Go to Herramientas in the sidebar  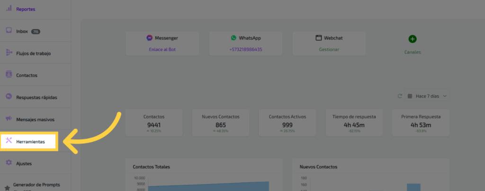[30, 141]
